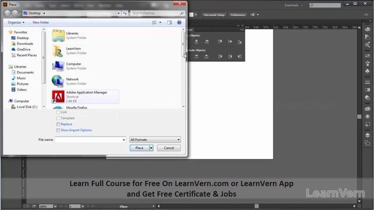The image size is (374, 210).
Task: Open the Color panel icon
Action: tap(368, 29)
